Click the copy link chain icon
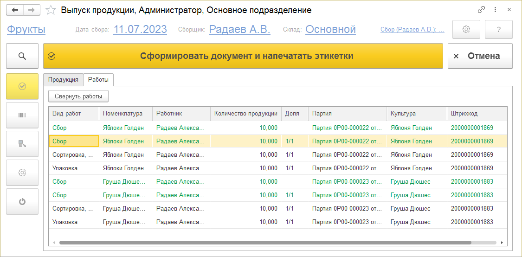Screen dimensions: 522x257 point(481,10)
